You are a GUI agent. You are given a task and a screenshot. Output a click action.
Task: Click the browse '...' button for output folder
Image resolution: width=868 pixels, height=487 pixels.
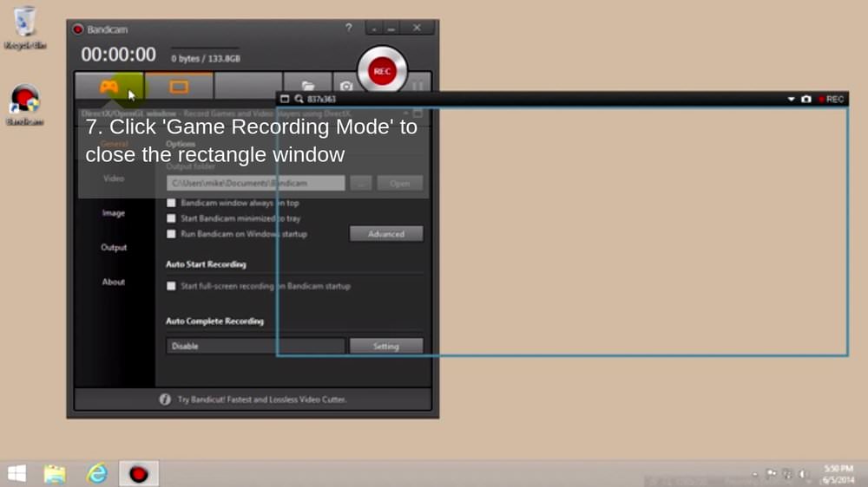tap(361, 183)
